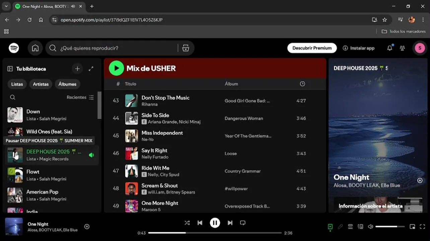Focus the ¿Qué quieres reproducir? search field
Image resolution: width=430 pixels, height=241 pixels.
119,48
